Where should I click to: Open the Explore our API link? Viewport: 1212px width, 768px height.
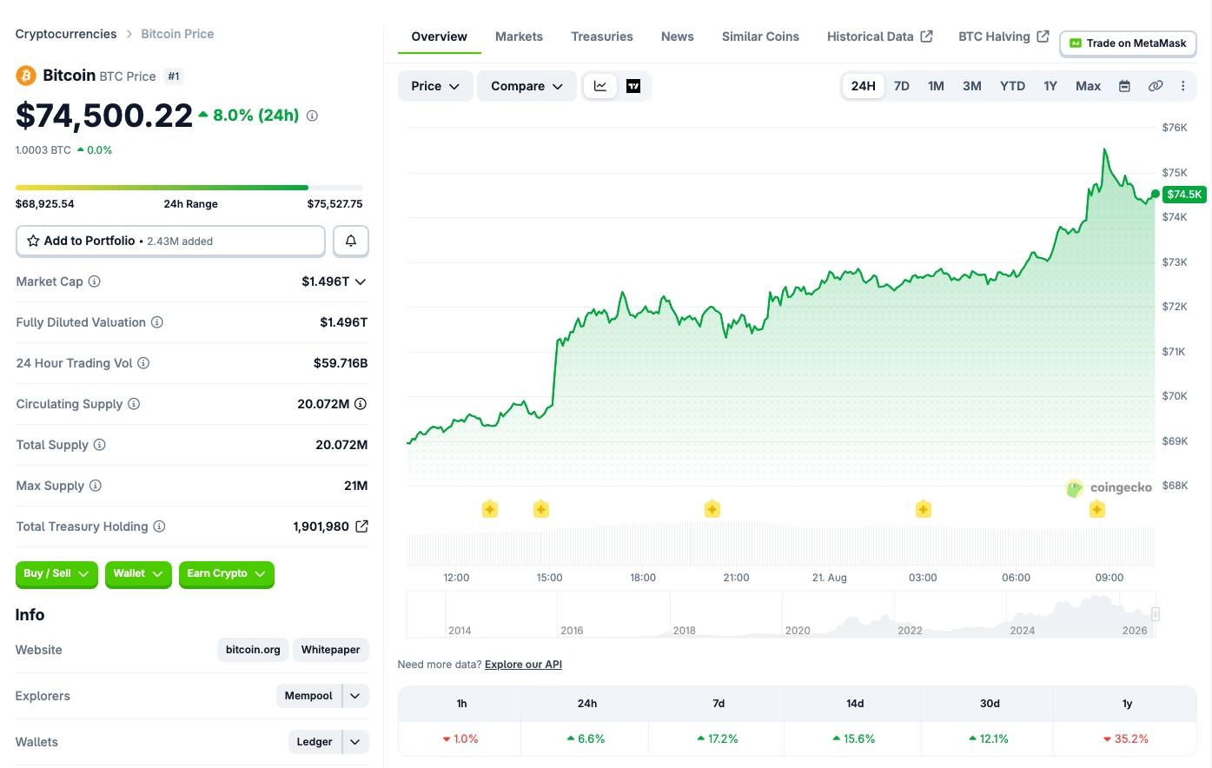(523, 665)
